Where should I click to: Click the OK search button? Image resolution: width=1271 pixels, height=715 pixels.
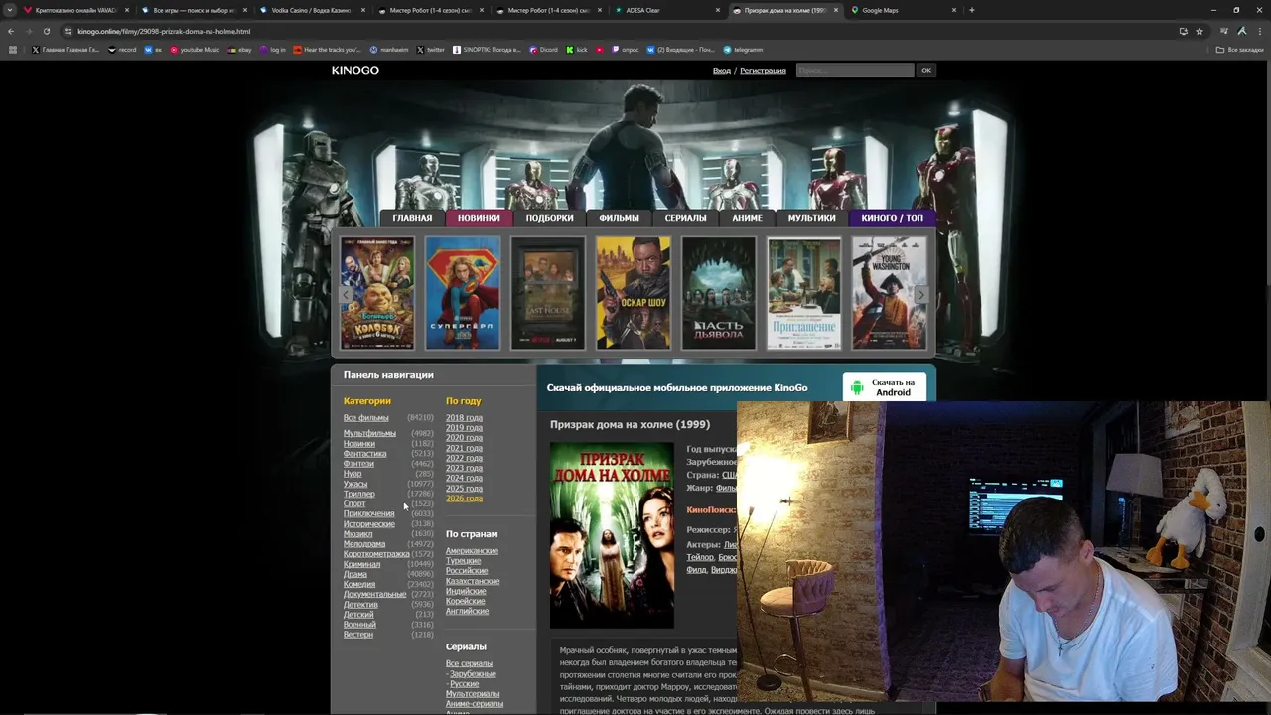point(926,71)
